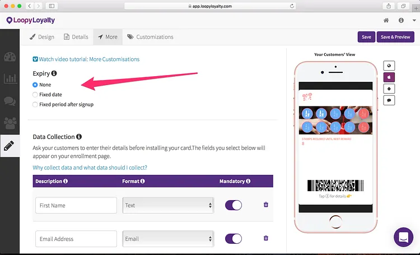Screen dimensions: 420x255
Task: Click the First Name description field
Action: (76, 205)
